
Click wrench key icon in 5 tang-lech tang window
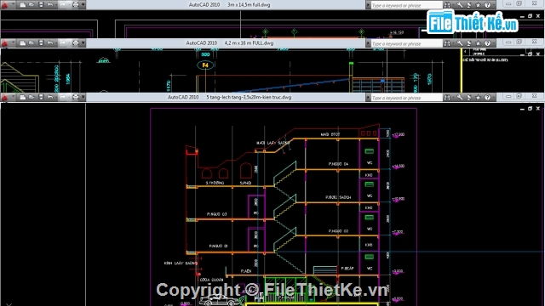coord(460,97)
